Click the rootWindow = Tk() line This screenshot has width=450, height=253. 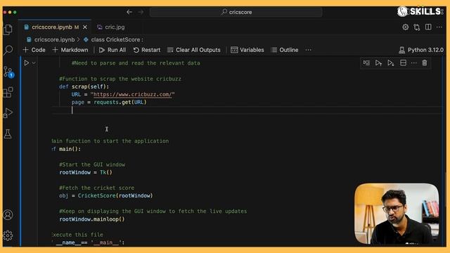(x=86, y=172)
